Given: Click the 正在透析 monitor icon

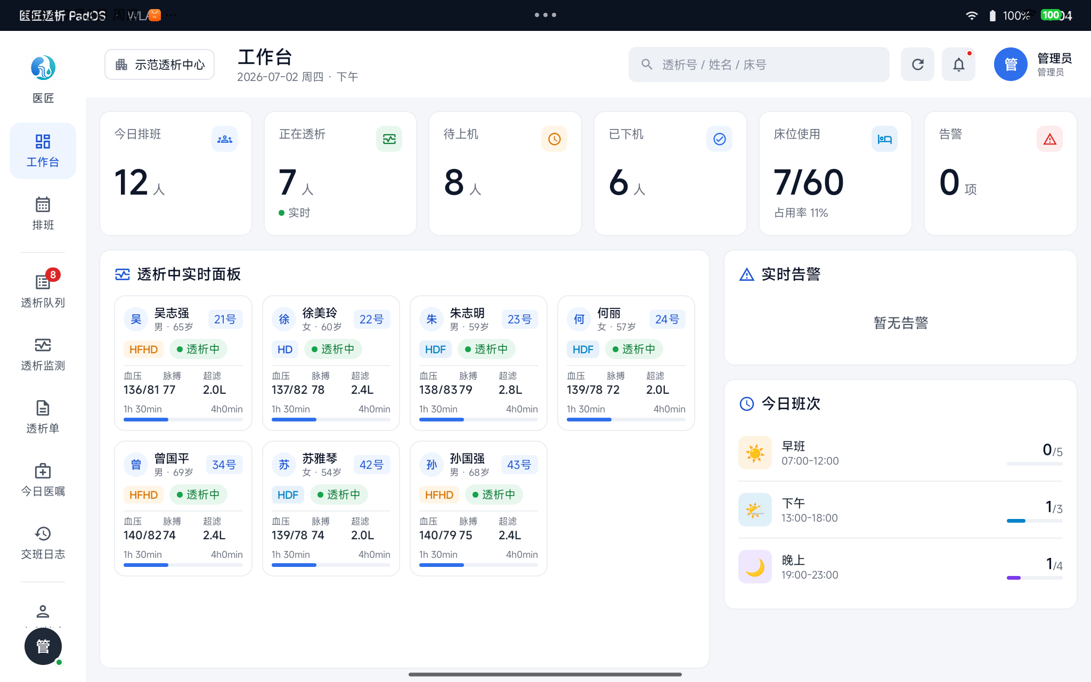Looking at the screenshot, I should coord(389,139).
